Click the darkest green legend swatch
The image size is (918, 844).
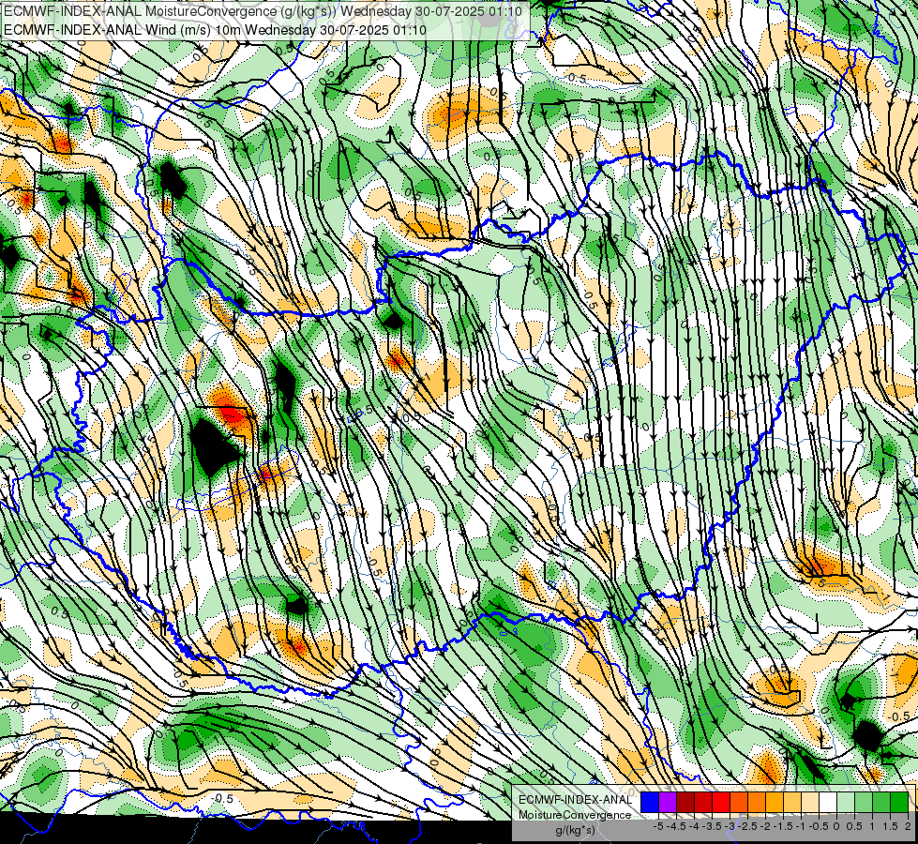tap(899, 802)
